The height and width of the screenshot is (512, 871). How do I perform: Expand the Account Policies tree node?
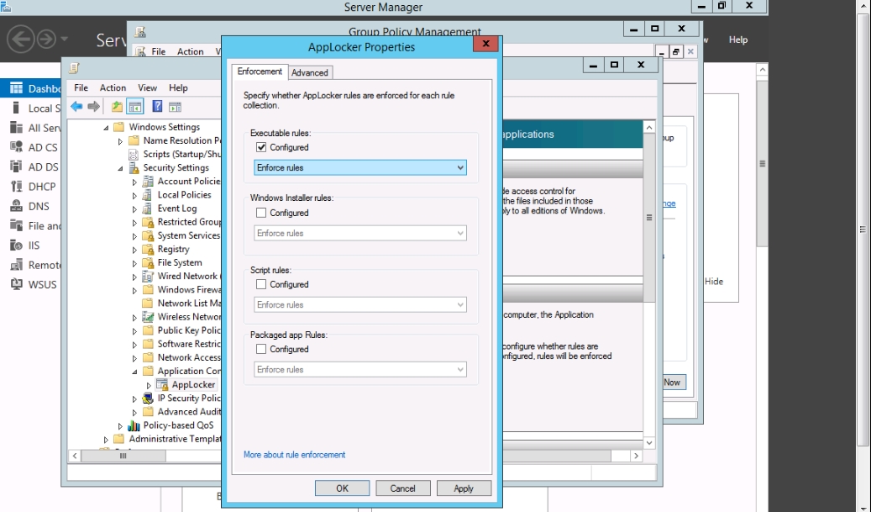134,182
